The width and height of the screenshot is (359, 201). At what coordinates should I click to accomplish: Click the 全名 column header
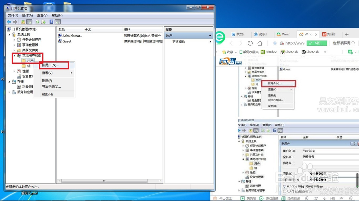[103, 30]
